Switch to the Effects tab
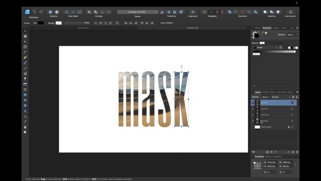This screenshot has height=181, width=321. tap(265, 93)
